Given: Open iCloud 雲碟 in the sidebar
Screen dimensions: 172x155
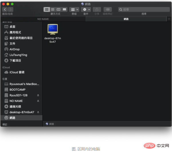Looking at the screenshot, I should pyautogui.click(x=21, y=72).
